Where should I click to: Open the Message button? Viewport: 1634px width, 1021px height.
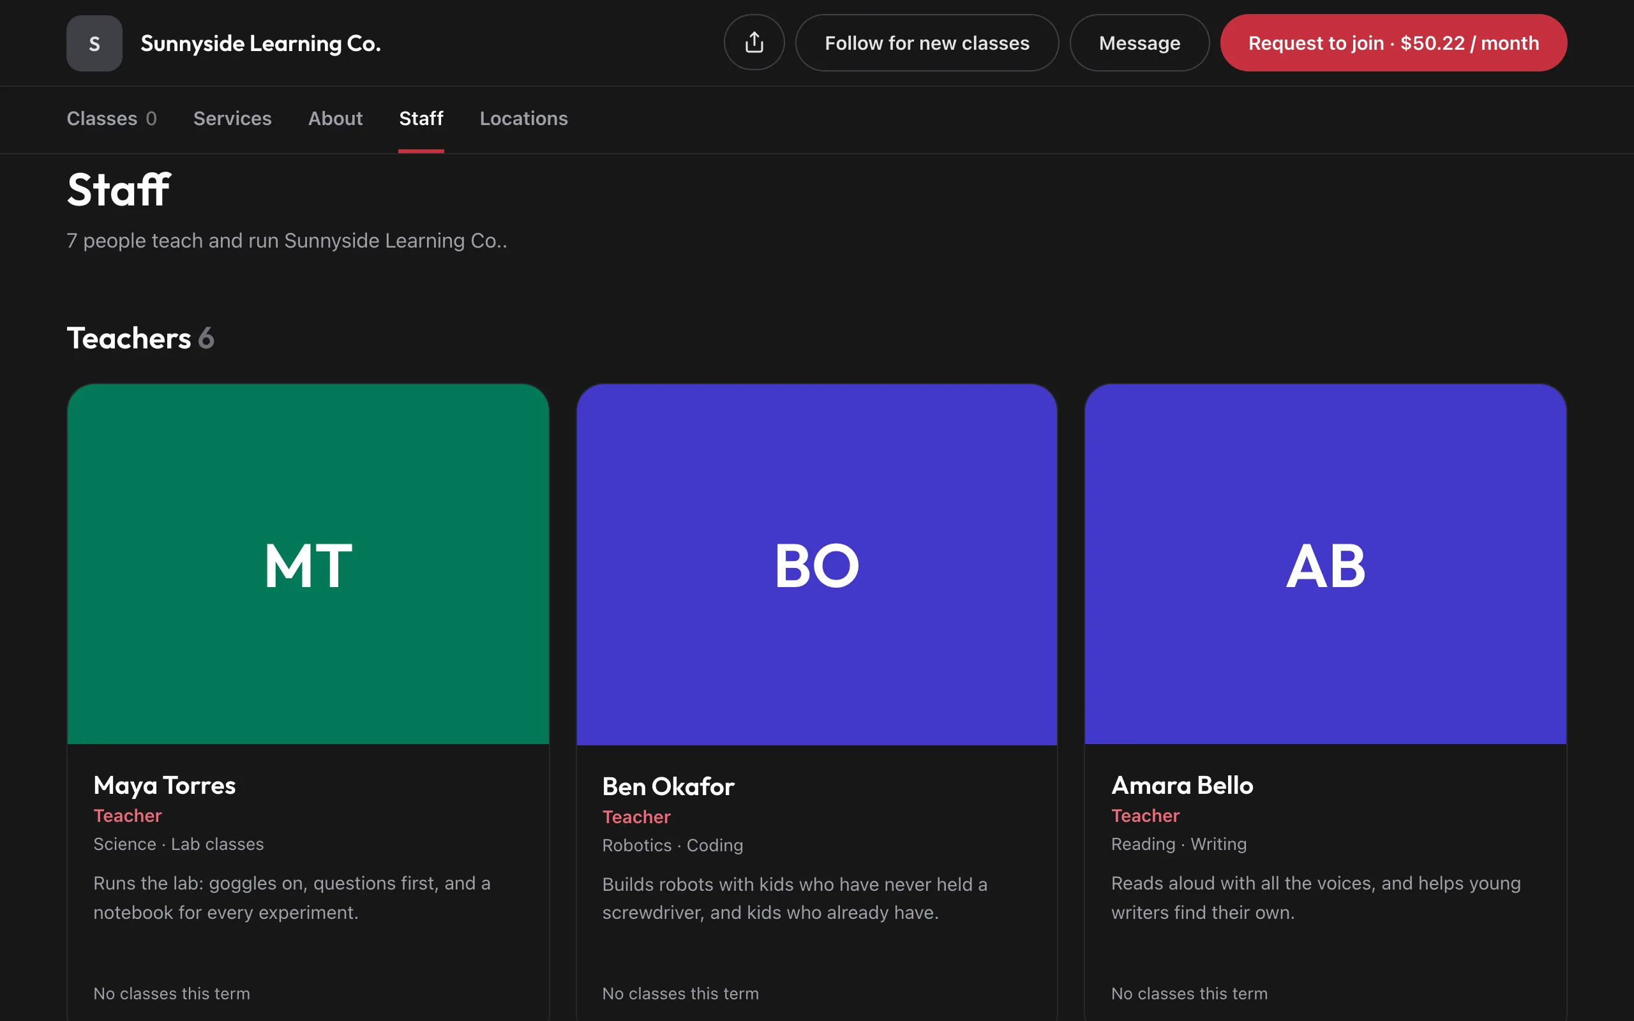pyautogui.click(x=1139, y=43)
